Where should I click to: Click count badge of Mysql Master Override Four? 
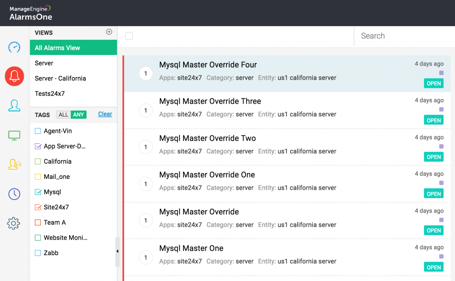(x=146, y=73)
